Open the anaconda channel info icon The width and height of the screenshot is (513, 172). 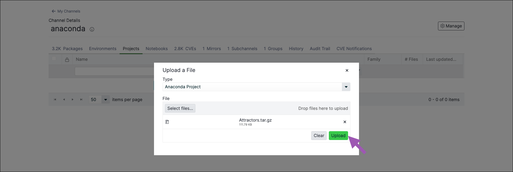[x=92, y=29]
